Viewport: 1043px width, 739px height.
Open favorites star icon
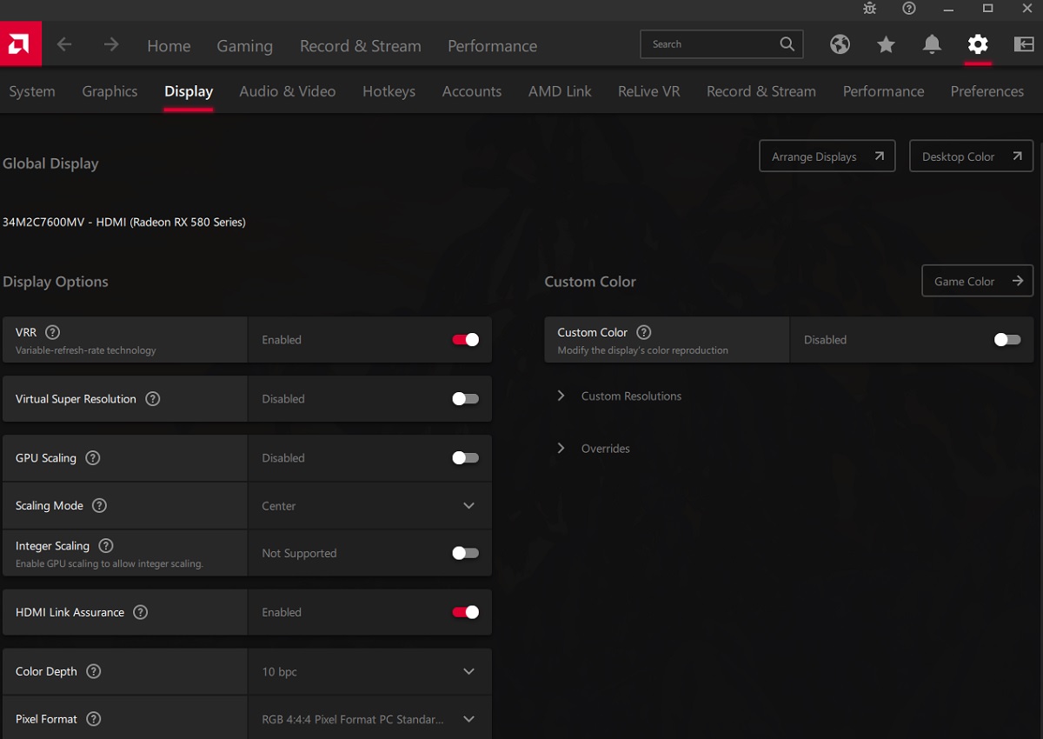pos(886,44)
